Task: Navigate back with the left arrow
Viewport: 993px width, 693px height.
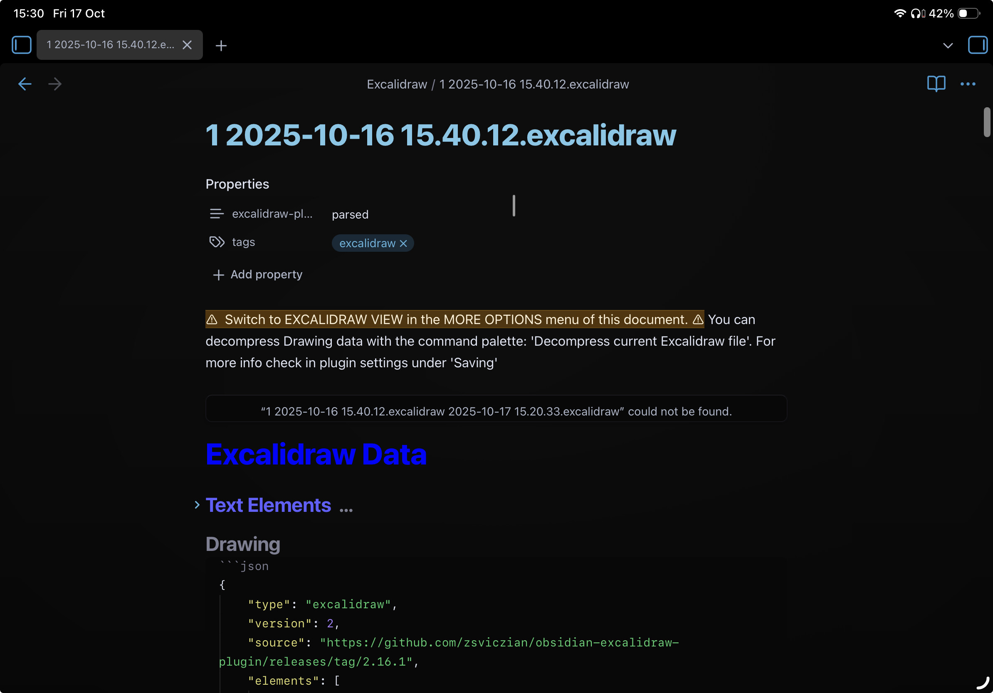Action: point(25,84)
